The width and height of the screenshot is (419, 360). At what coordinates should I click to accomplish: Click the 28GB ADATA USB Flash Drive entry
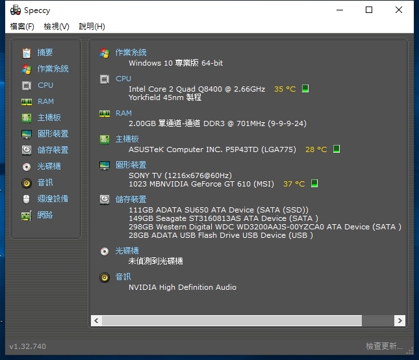(221, 235)
